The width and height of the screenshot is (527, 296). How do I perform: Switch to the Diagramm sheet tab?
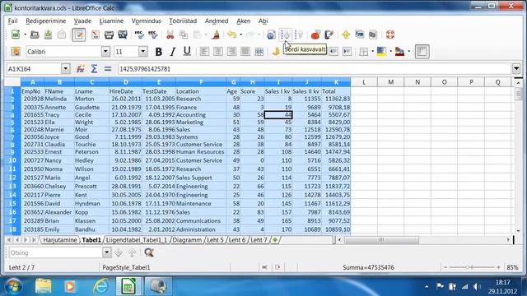(x=187, y=240)
